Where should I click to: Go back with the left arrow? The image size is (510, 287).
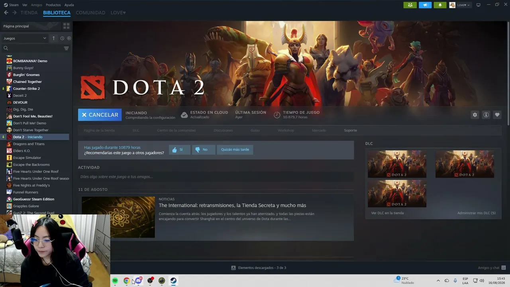6,13
